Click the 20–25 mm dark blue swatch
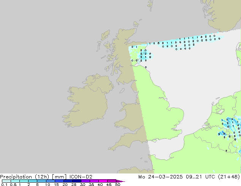This screenshot has width=241, height=186. coord(68,181)
